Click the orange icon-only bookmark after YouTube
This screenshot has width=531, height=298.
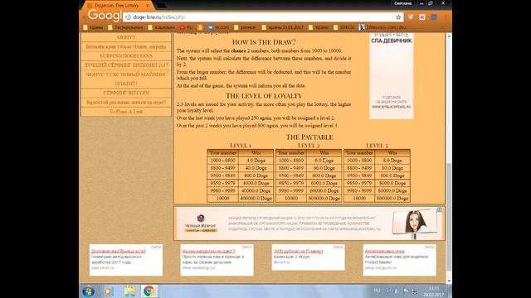pos(201,27)
